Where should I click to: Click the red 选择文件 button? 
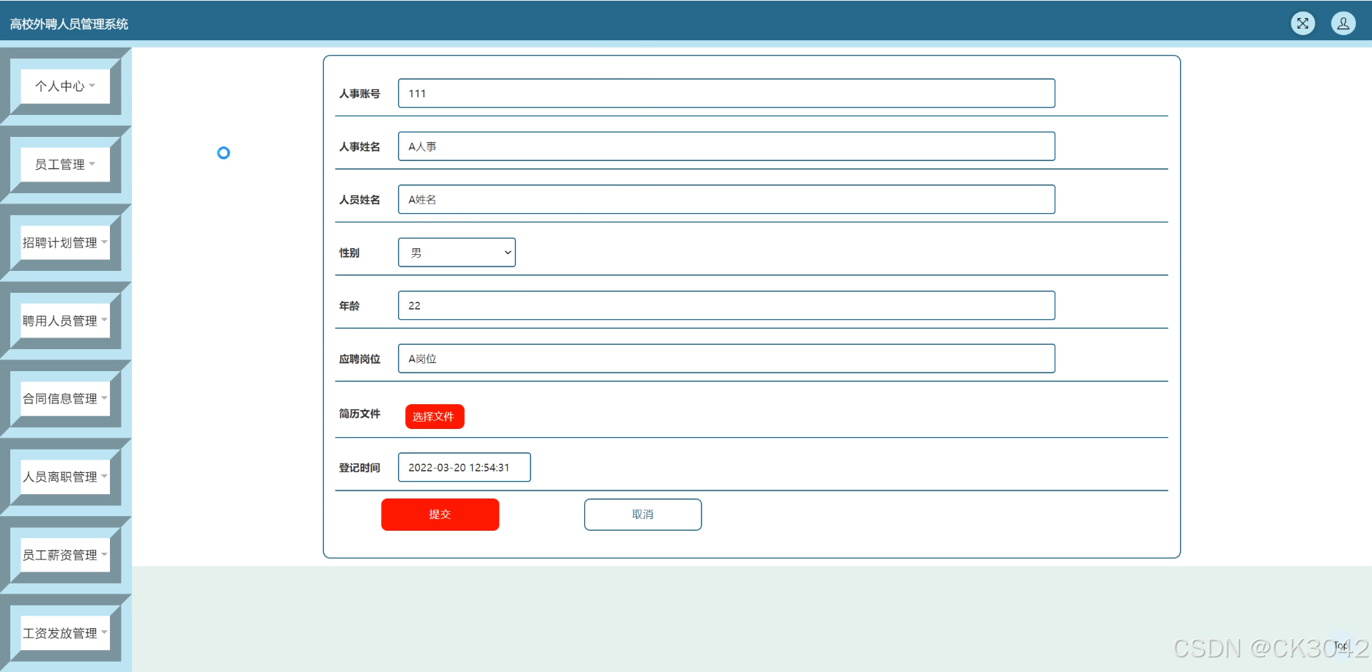[435, 417]
